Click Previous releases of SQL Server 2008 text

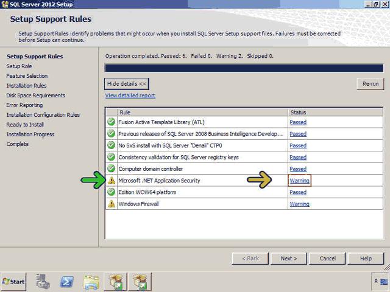[200, 134]
